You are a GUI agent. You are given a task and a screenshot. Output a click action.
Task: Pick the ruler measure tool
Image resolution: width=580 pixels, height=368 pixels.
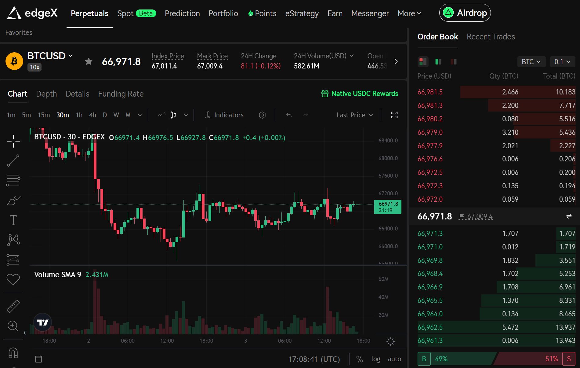point(13,306)
